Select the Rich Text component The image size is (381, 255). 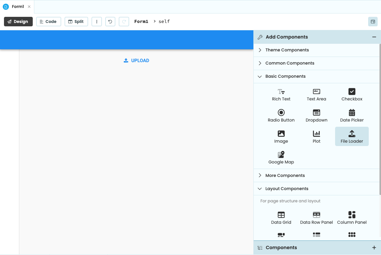[281, 94]
